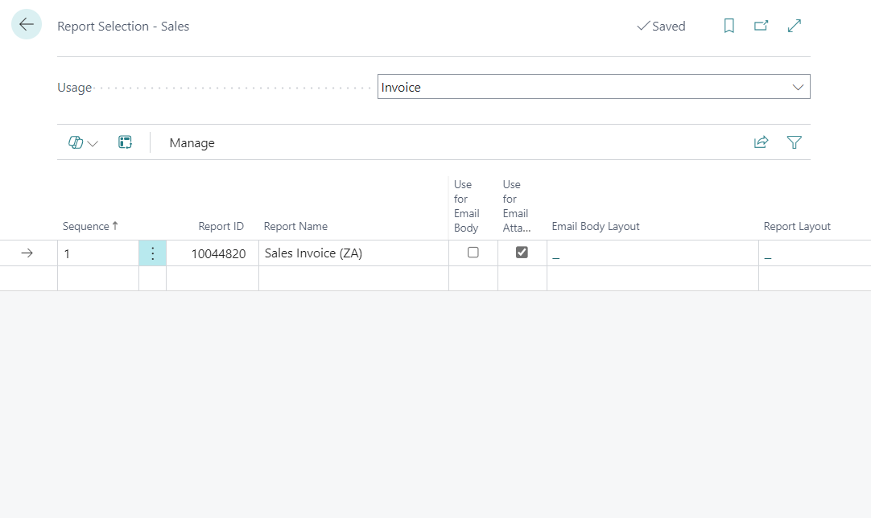This screenshot has height=518, width=871.
Task: Open page in new window icon
Action: pos(761,26)
